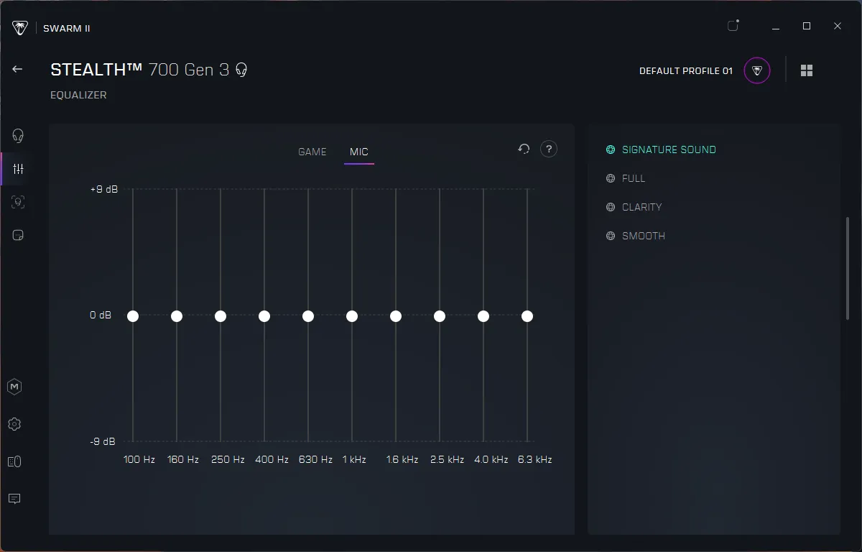The image size is (862, 552).
Task: Open the grid view dashboard icon
Action: tap(807, 70)
